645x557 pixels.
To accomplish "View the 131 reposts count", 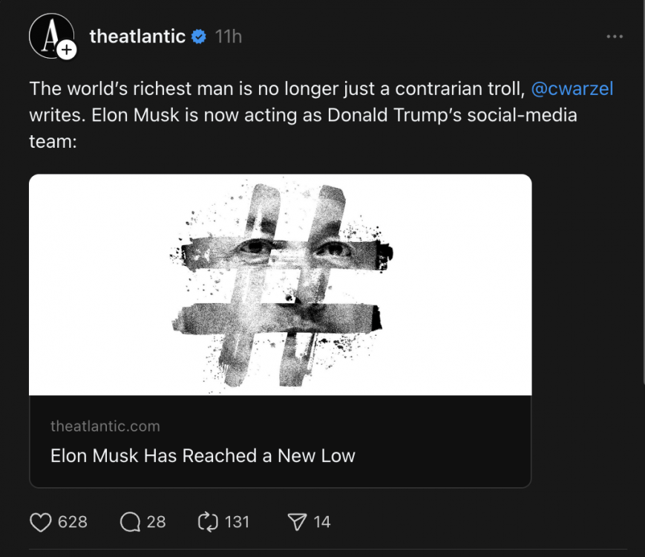I will click(x=237, y=522).
